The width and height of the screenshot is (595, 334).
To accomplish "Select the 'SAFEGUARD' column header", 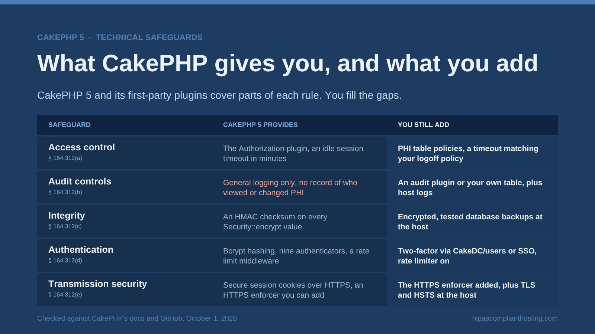I will point(70,125).
